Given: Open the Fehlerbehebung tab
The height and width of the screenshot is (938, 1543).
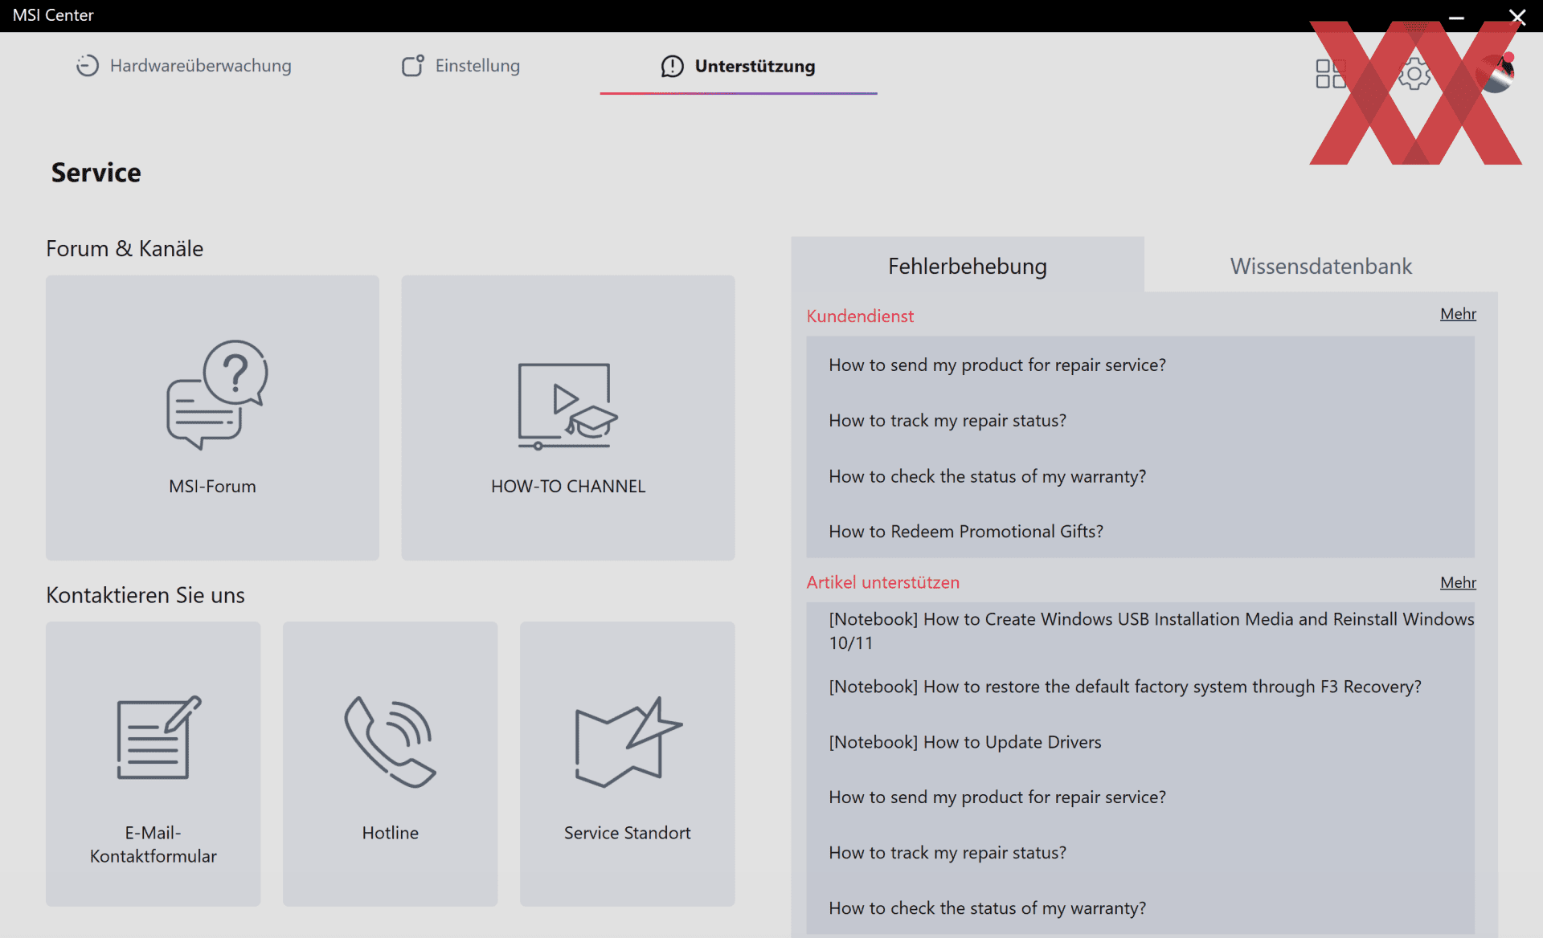Looking at the screenshot, I should pos(967,266).
